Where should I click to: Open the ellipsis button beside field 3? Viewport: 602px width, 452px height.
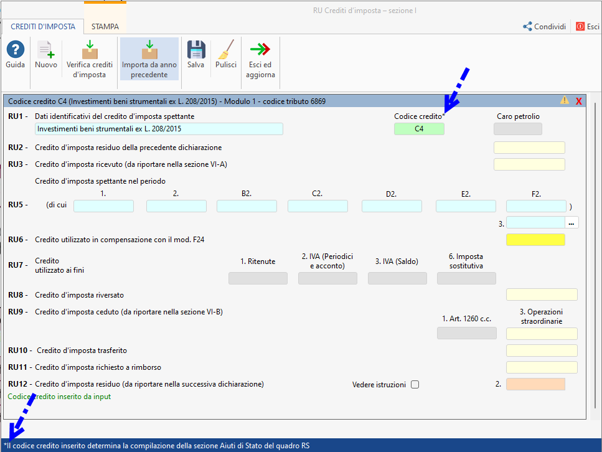(571, 223)
